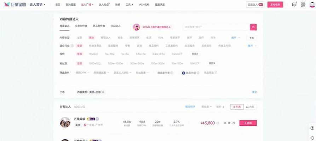Click the Lv.4 level badge of 芒果呗呗
The width and height of the screenshot is (316, 141).
(91, 119)
